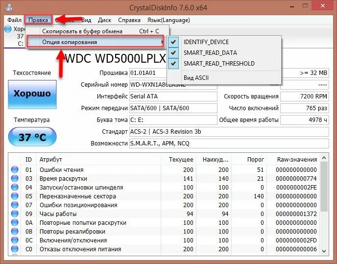Click the Прошивка field 01.01A01
The image size is (337, 264).
[x=148, y=73]
